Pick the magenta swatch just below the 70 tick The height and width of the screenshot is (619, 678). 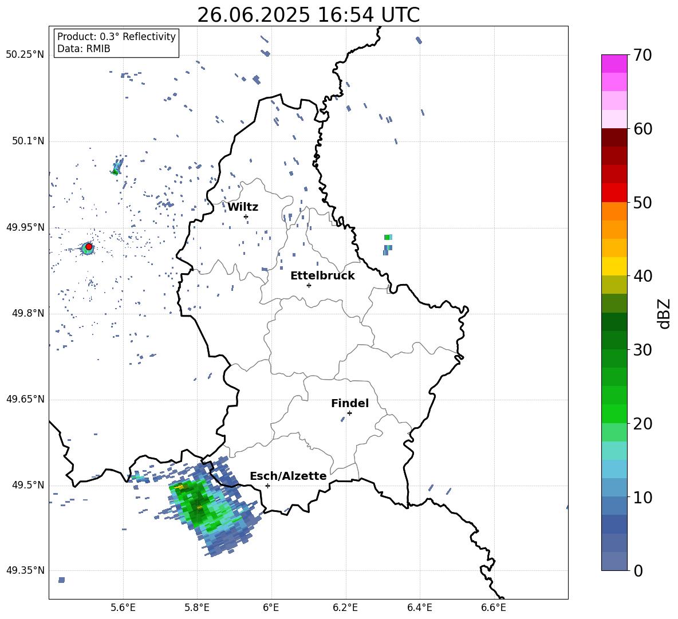(614, 64)
